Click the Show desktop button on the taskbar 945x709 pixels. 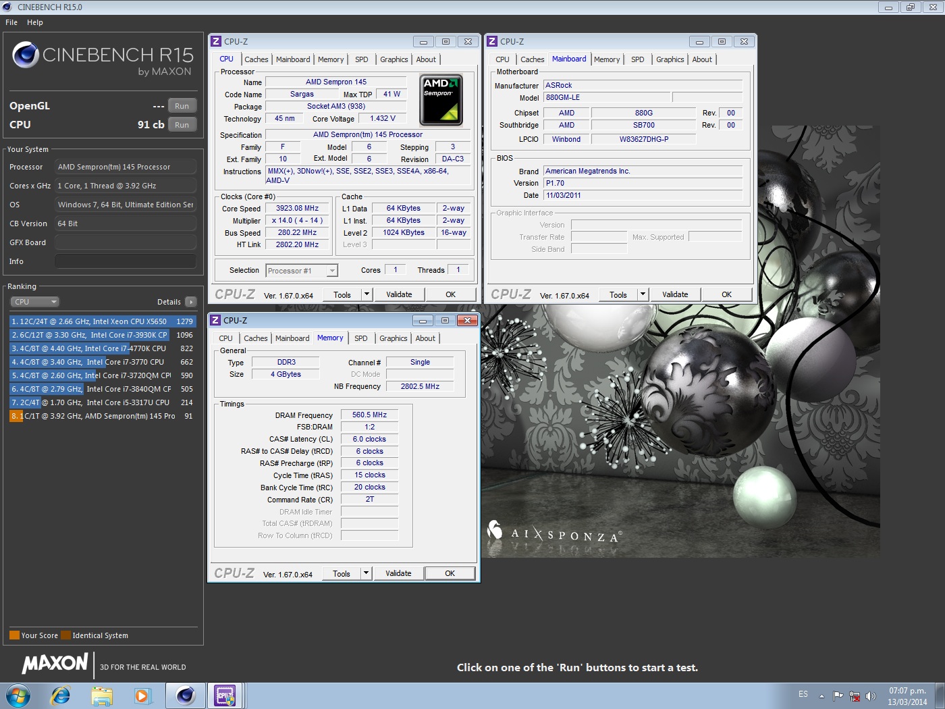tap(940, 695)
